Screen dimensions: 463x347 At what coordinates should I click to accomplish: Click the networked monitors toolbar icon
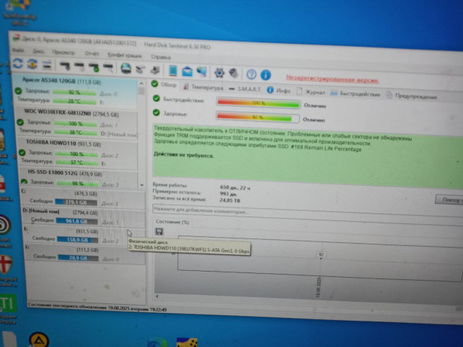pos(202,72)
